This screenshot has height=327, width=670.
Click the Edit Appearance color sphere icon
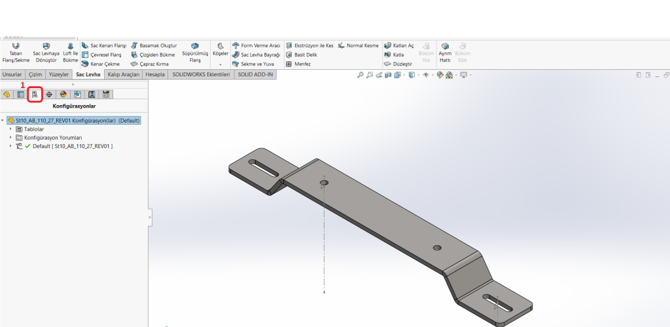[440, 75]
